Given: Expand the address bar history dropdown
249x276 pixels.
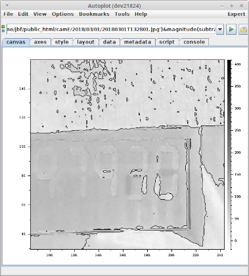Looking at the screenshot, I should tap(220, 29).
